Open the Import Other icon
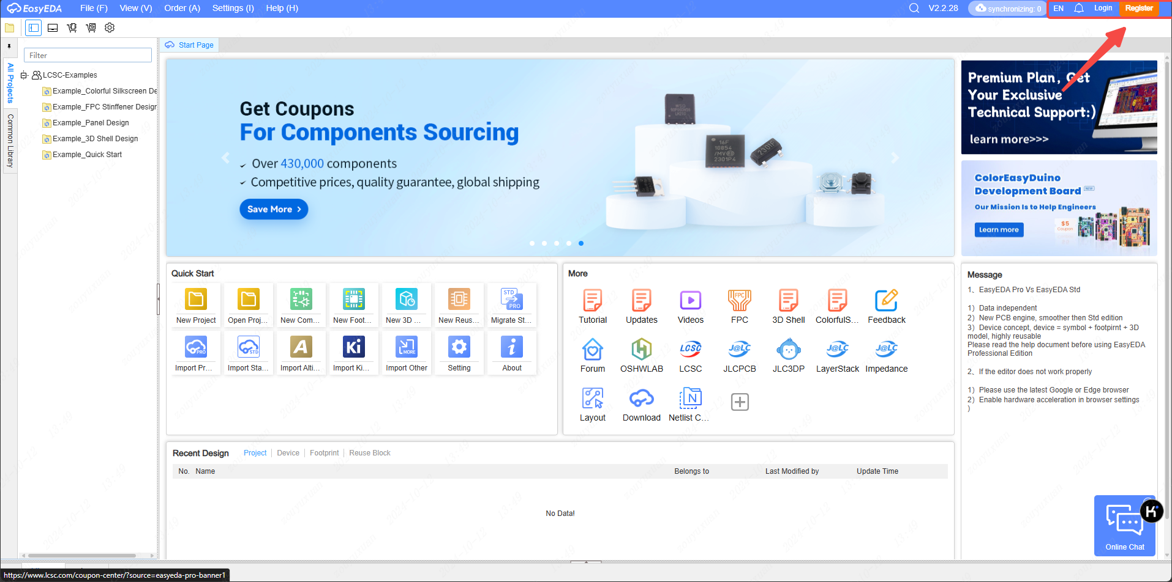The height and width of the screenshot is (582, 1172). (x=406, y=353)
